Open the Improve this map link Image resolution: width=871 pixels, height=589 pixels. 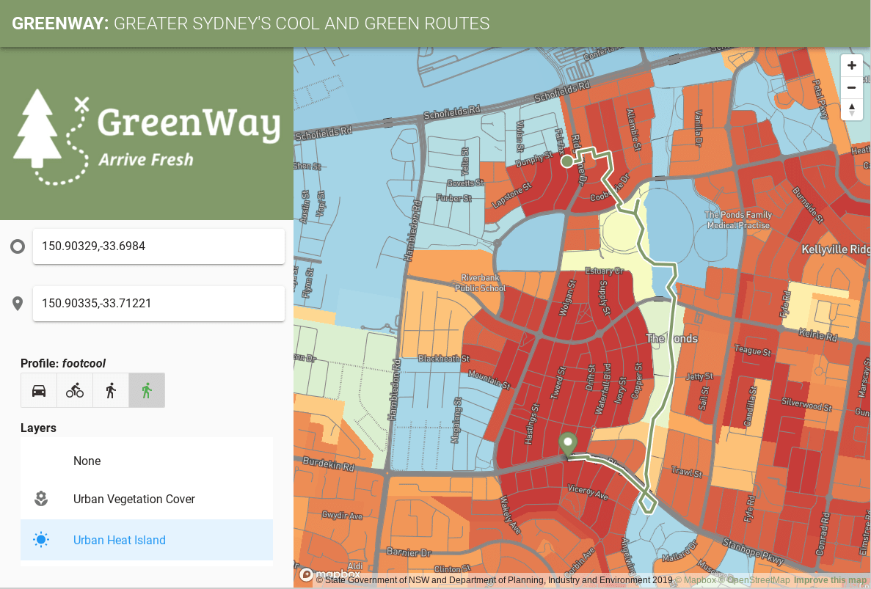[829, 580]
